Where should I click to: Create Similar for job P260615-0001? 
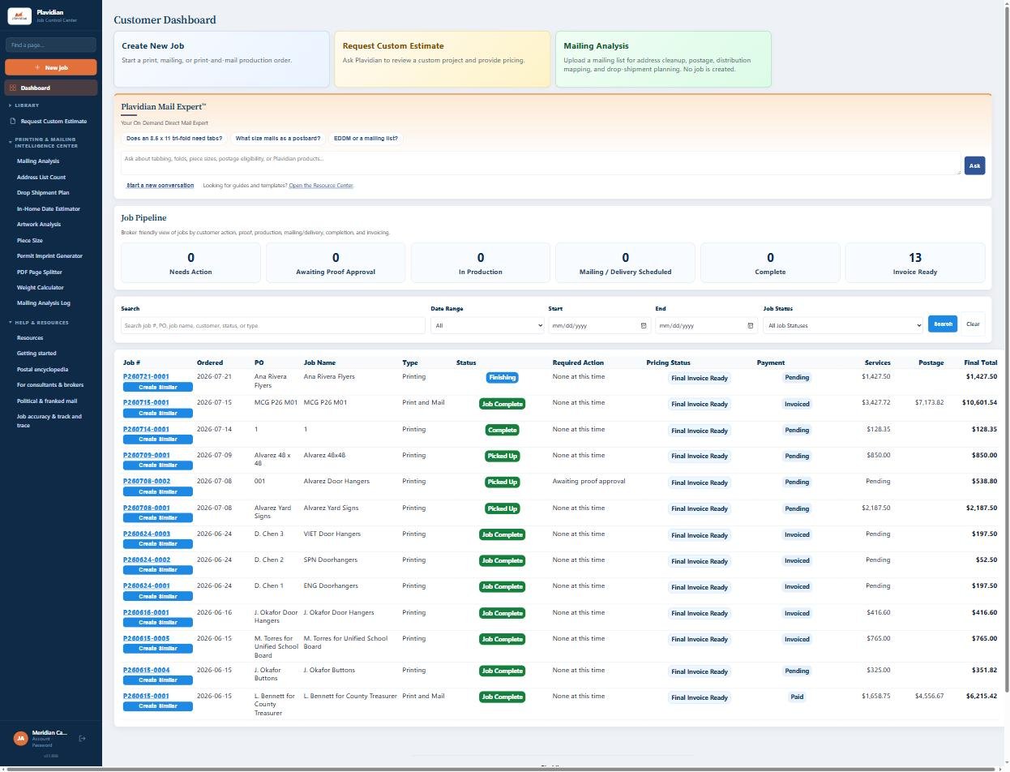(158, 706)
